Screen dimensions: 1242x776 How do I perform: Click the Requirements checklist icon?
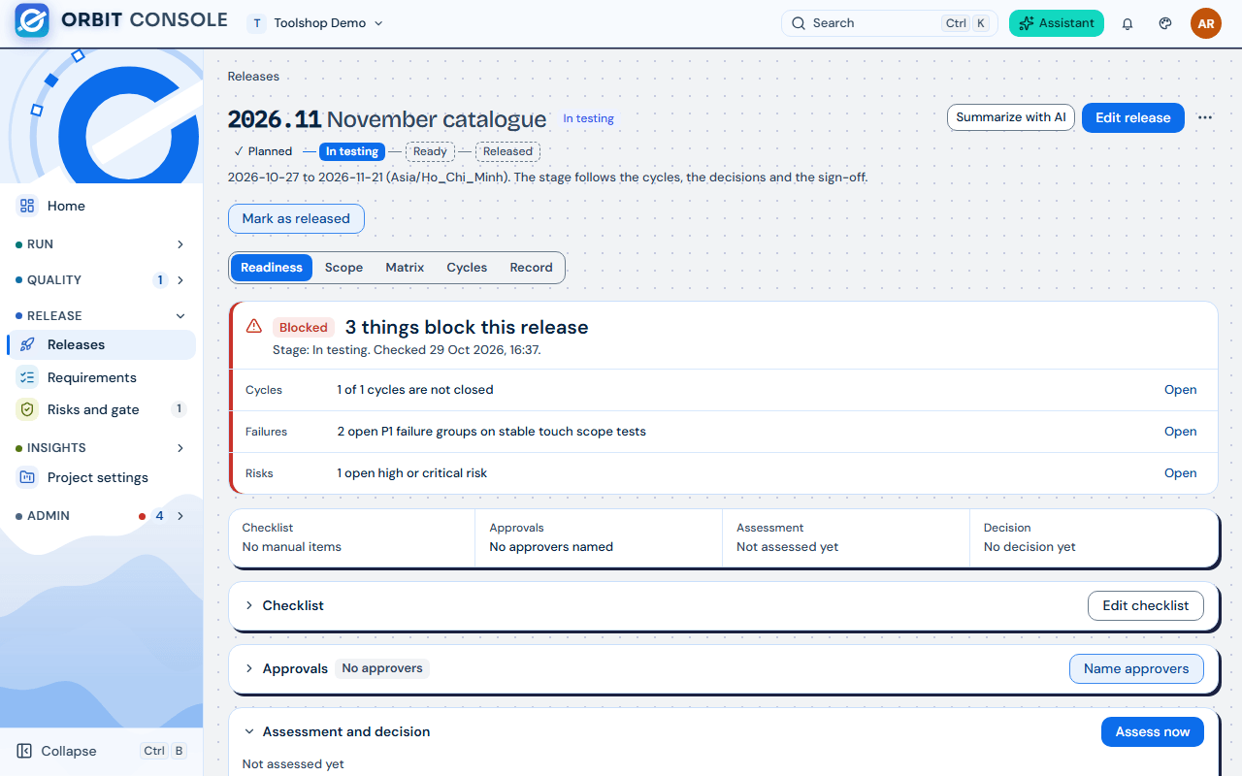point(27,377)
